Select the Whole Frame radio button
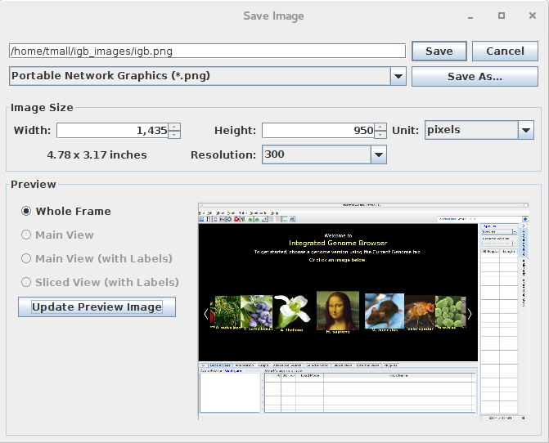Image resolution: width=549 pixels, height=443 pixels. point(26,211)
